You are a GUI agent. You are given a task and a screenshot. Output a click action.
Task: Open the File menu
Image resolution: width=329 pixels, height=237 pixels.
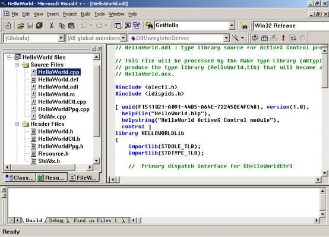click(x=15, y=14)
